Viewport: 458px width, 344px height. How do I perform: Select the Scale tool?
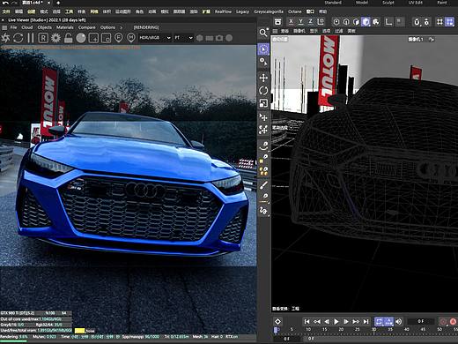point(263,103)
